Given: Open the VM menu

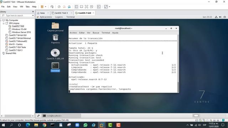Looking at the screenshot, I should click(21, 7).
